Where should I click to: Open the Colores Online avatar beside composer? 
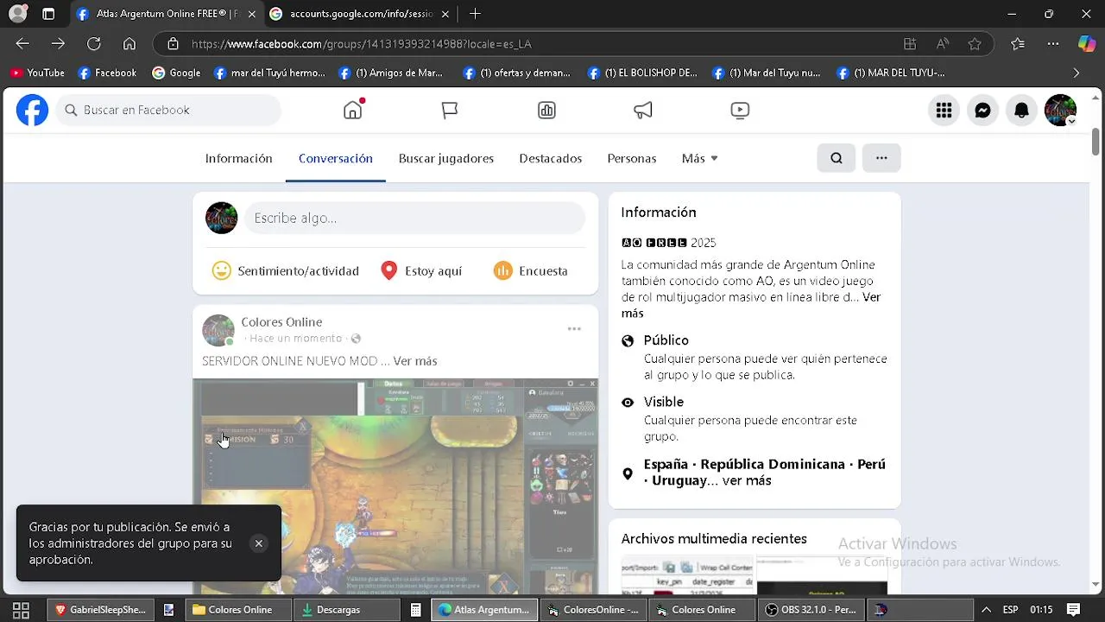tap(221, 218)
